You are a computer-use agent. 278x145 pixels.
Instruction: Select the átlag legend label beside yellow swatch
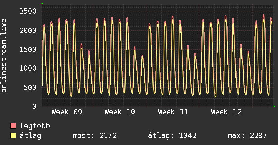(x=30, y=136)
